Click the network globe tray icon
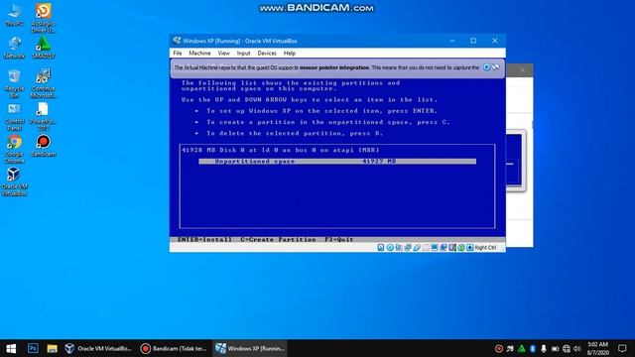Image resolution: width=635 pixels, height=357 pixels. (x=567, y=348)
